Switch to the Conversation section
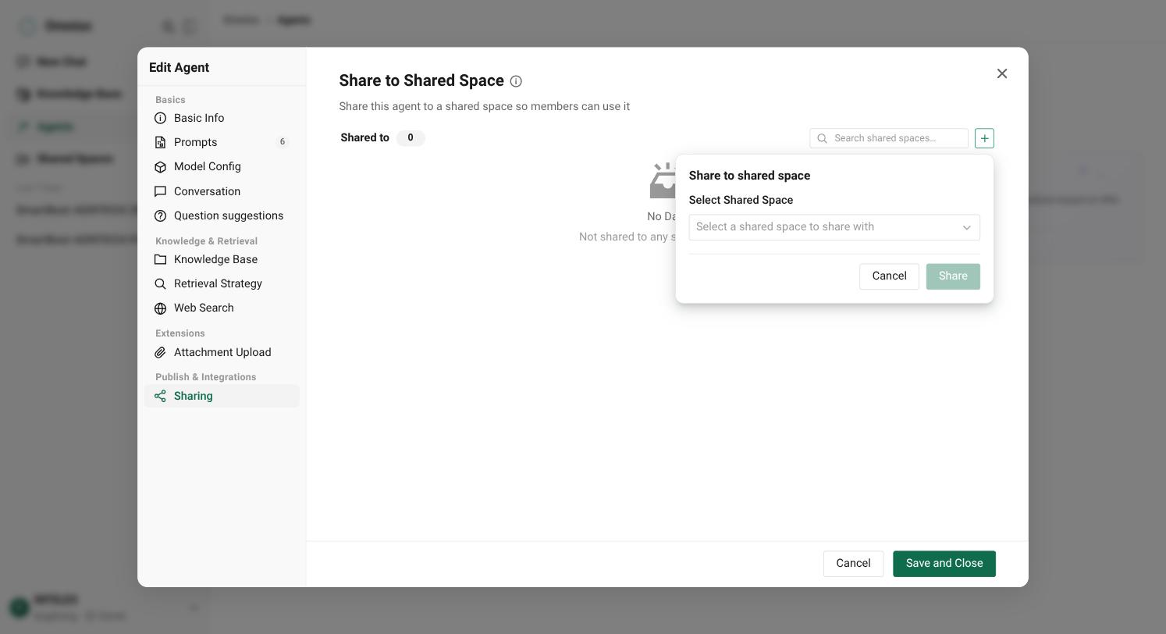 click(222, 191)
